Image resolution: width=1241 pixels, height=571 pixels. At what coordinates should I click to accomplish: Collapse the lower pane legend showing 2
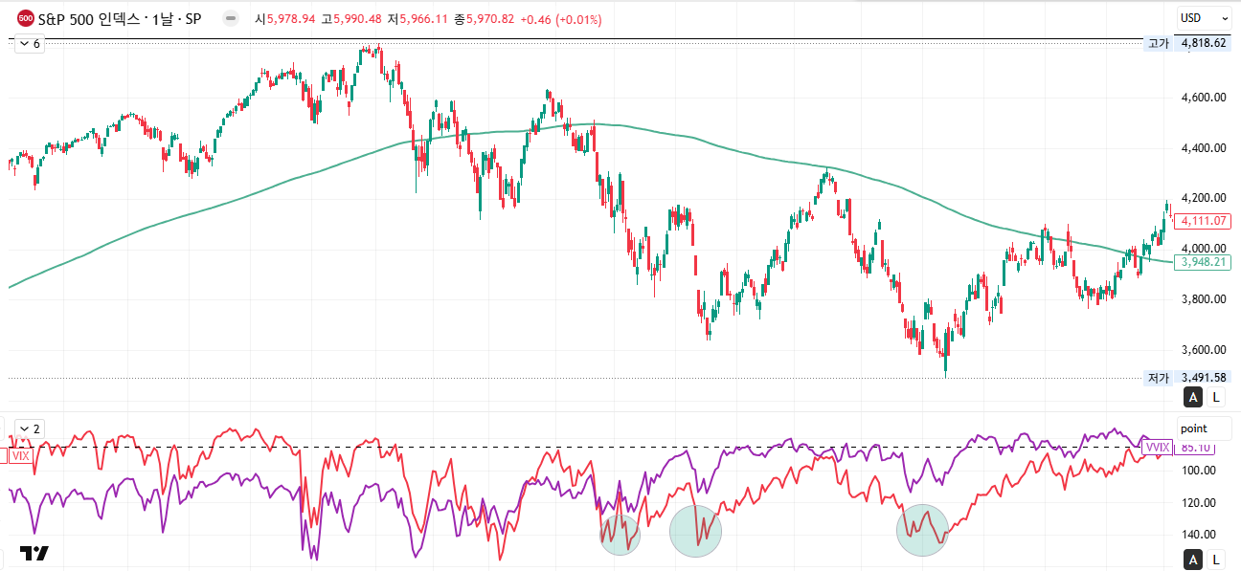pos(30,428)
